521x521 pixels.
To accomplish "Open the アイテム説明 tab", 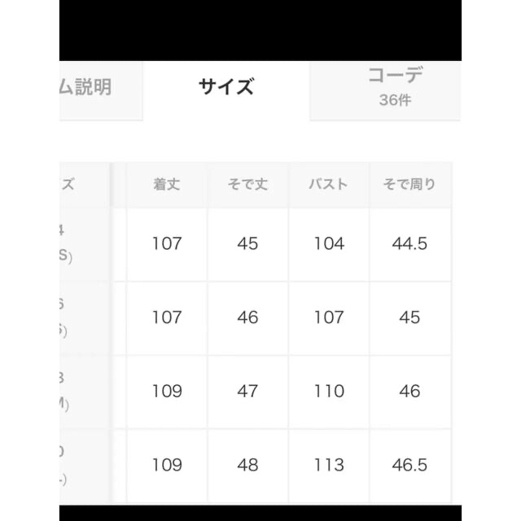I will [x=101, y=90].
